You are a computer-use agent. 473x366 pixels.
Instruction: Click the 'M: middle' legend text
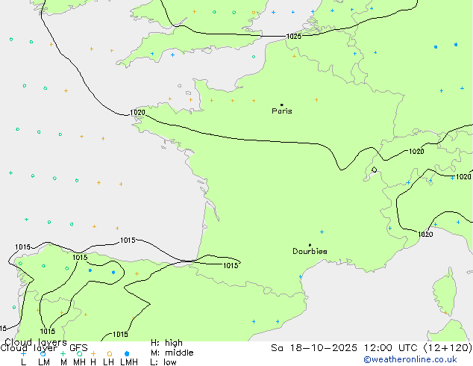tap(172, 353)
